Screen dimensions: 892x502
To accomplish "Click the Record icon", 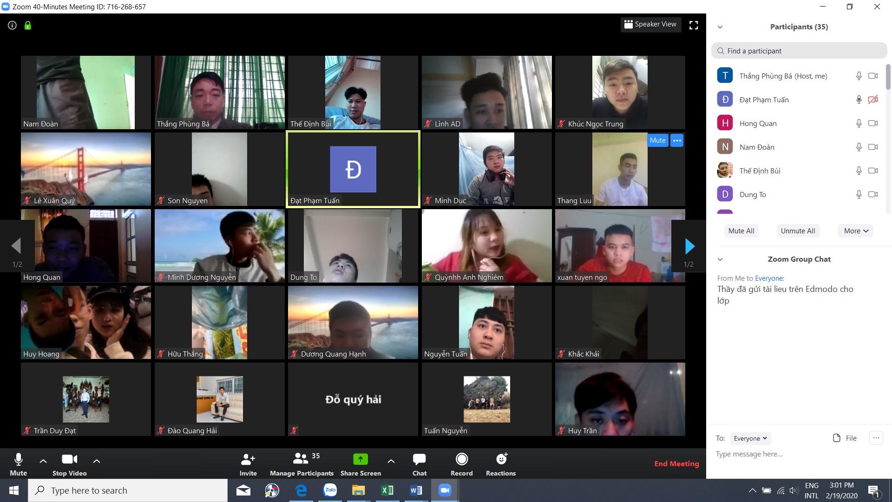I will pyautogui.click(x=461, y=464).
